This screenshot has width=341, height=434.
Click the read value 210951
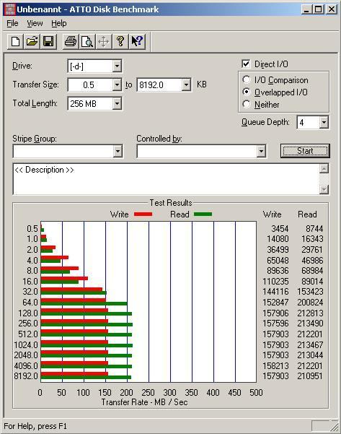point(310,376)
